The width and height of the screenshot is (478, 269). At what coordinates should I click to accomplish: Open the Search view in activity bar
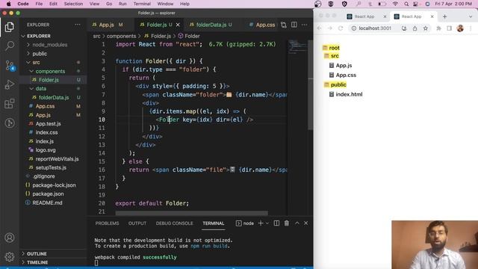point(10,46)
